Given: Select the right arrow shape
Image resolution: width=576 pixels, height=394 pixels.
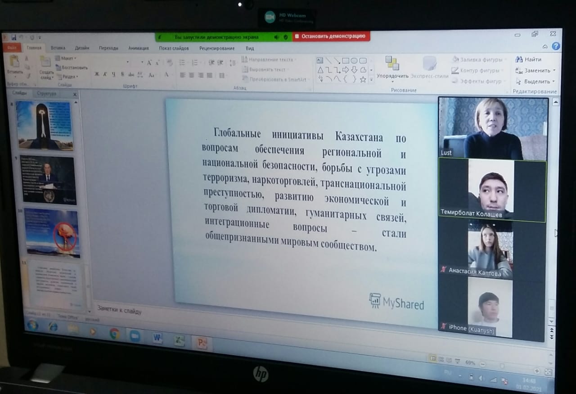Looking at the screenshot, I should 346,70.
